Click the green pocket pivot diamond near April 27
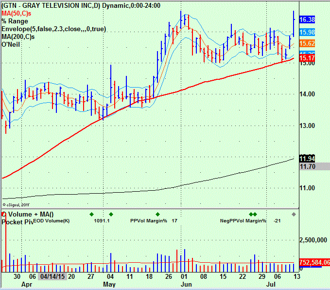The width and height of the screenshot is (330, 290). (x=91, y=215)
